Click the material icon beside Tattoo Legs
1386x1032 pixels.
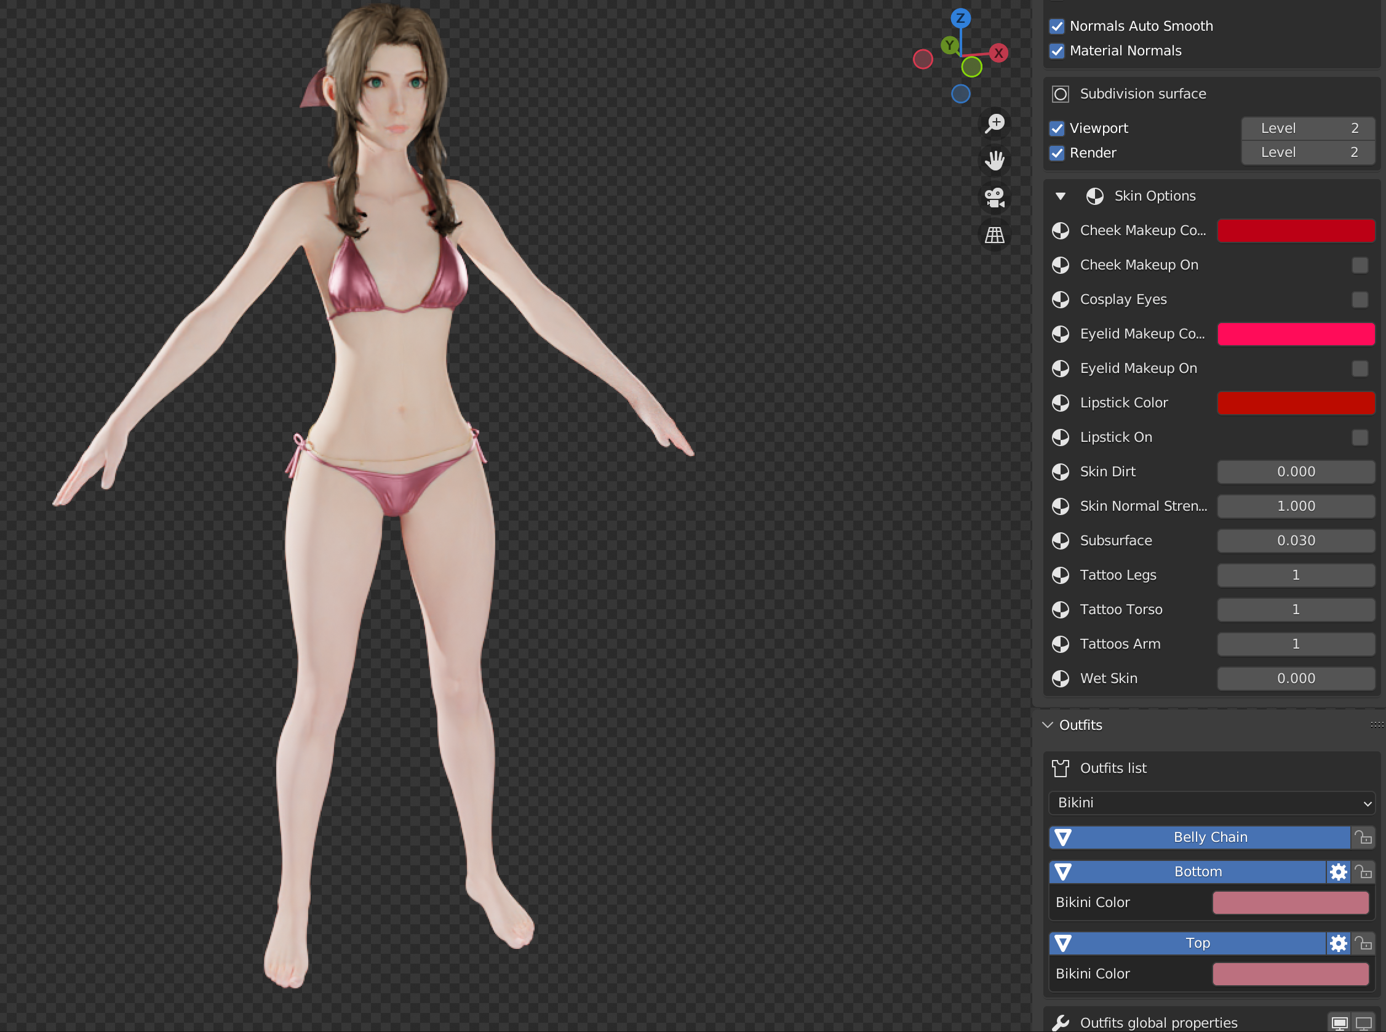[1060, 575]
